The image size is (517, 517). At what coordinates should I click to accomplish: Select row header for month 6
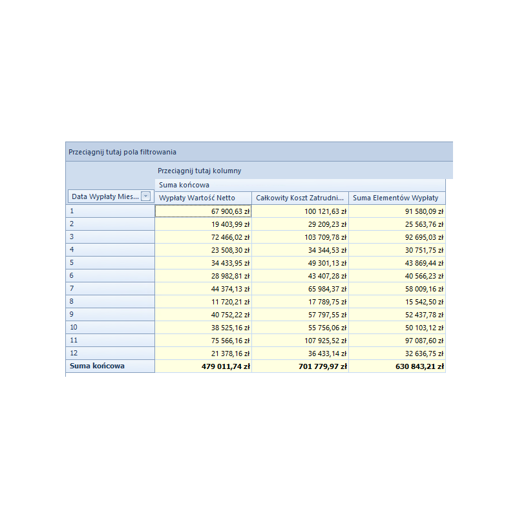(110, 275)
